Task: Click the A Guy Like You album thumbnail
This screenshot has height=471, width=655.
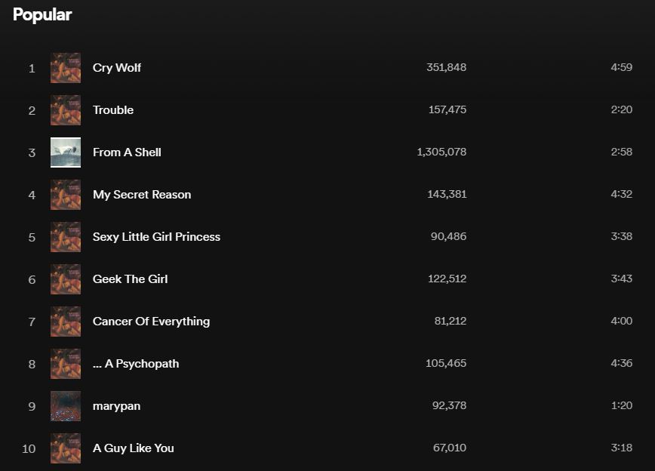Action: click(66, 448)
